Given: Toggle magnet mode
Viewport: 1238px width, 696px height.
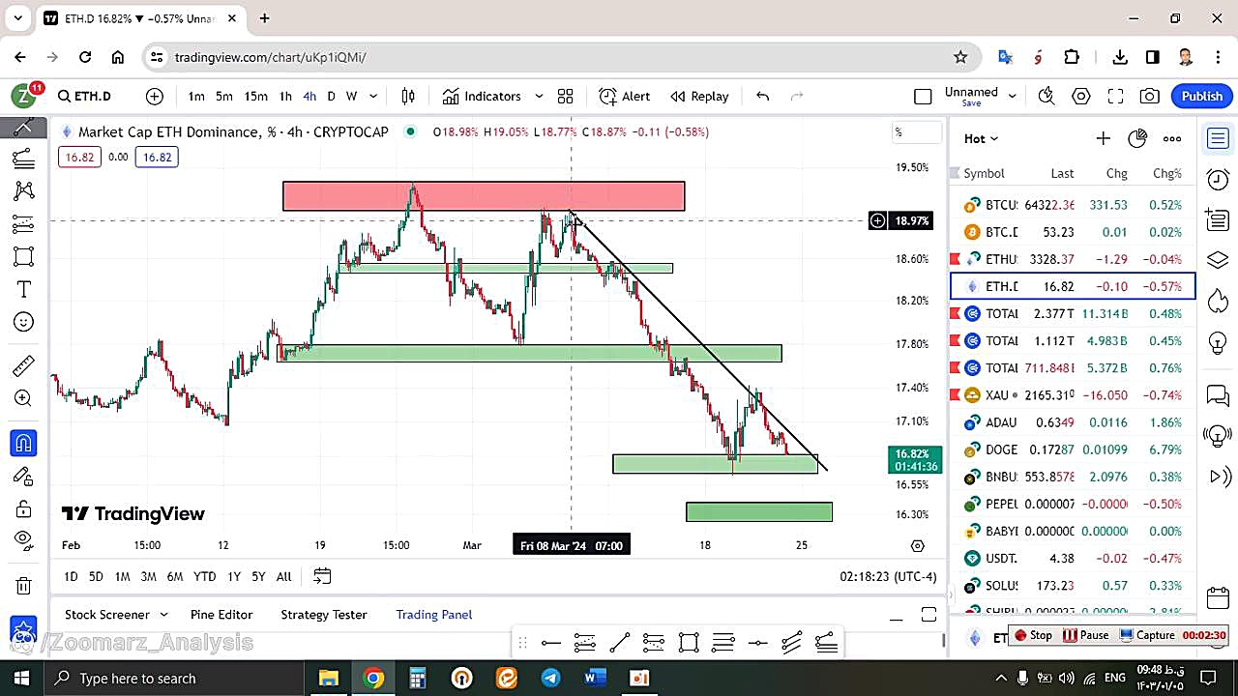Looking at the screenshot, I should tap(24, 443).
